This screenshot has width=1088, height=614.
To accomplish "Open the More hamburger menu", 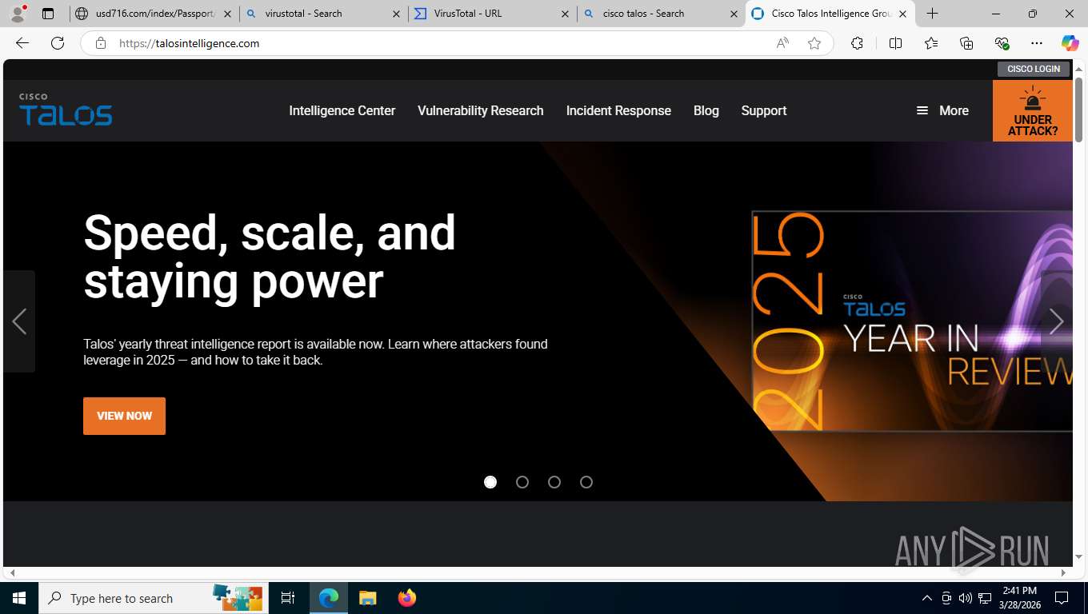I will tap(942, 110).
